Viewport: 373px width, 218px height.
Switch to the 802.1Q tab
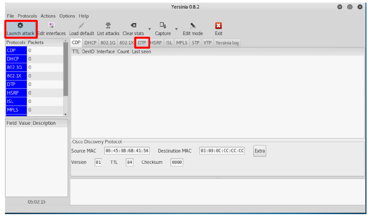[108, 43]
